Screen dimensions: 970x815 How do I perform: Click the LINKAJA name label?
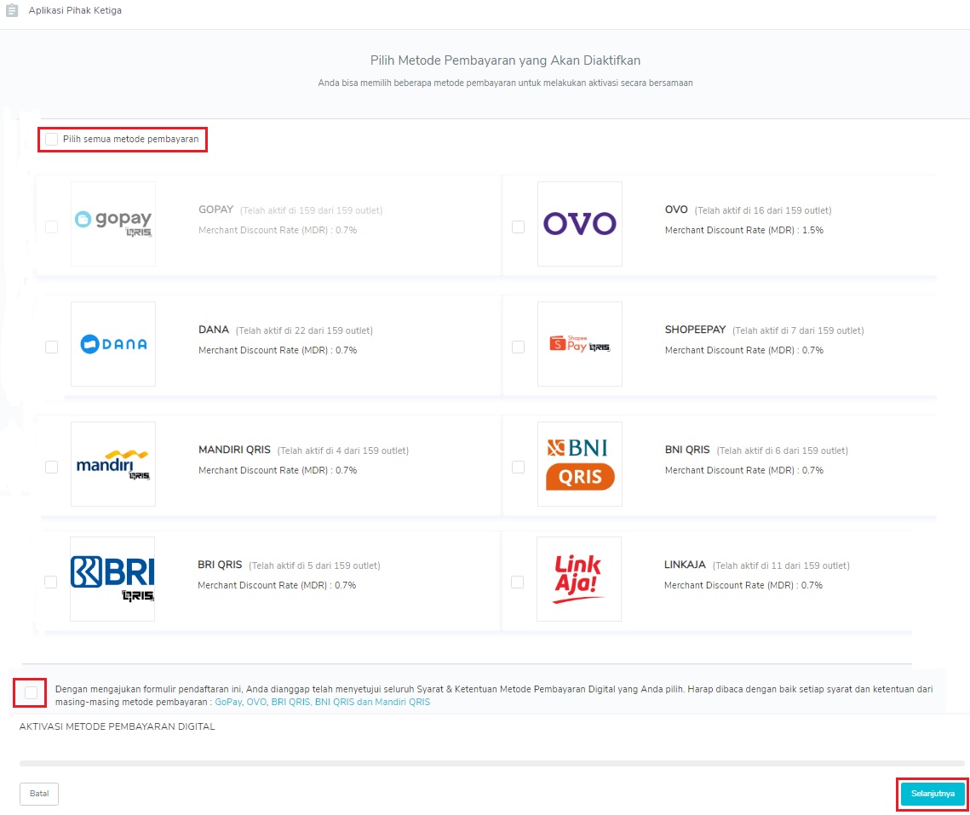[685, 565]
